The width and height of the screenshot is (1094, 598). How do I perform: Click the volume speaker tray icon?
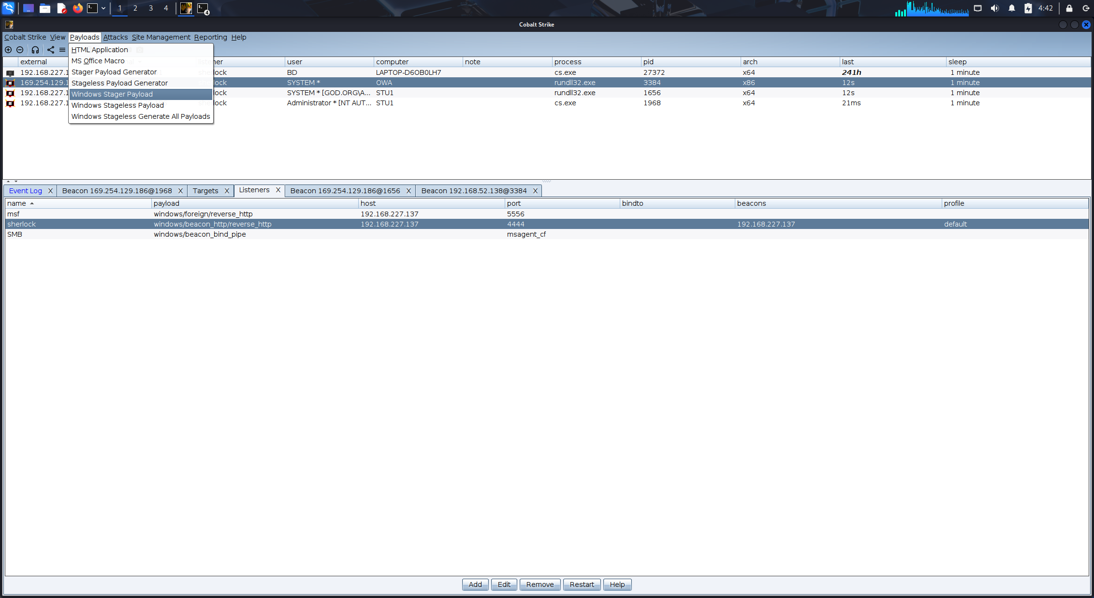pos(994,8)
